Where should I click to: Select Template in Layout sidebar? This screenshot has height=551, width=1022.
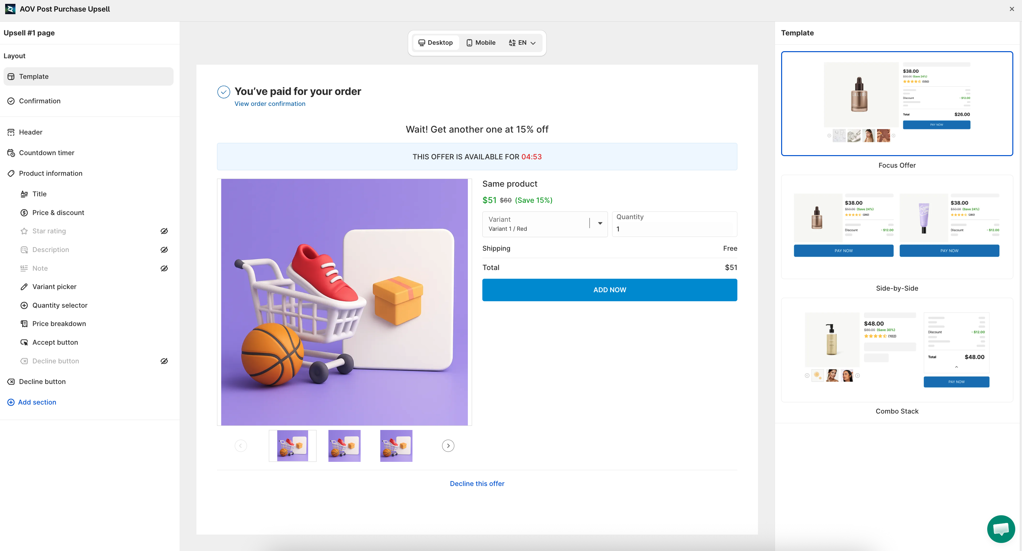(89, 77)
